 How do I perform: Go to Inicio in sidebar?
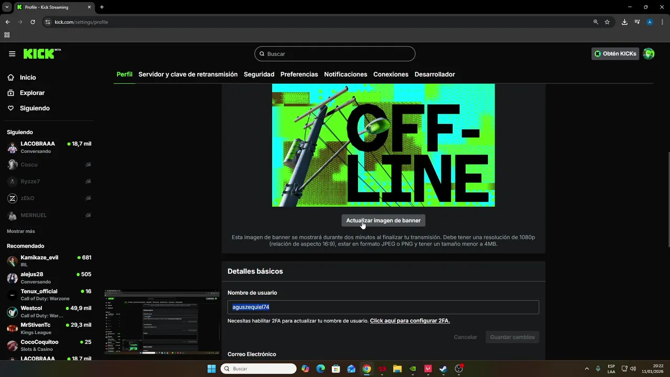pyautogui.click(x=28, y=77)
